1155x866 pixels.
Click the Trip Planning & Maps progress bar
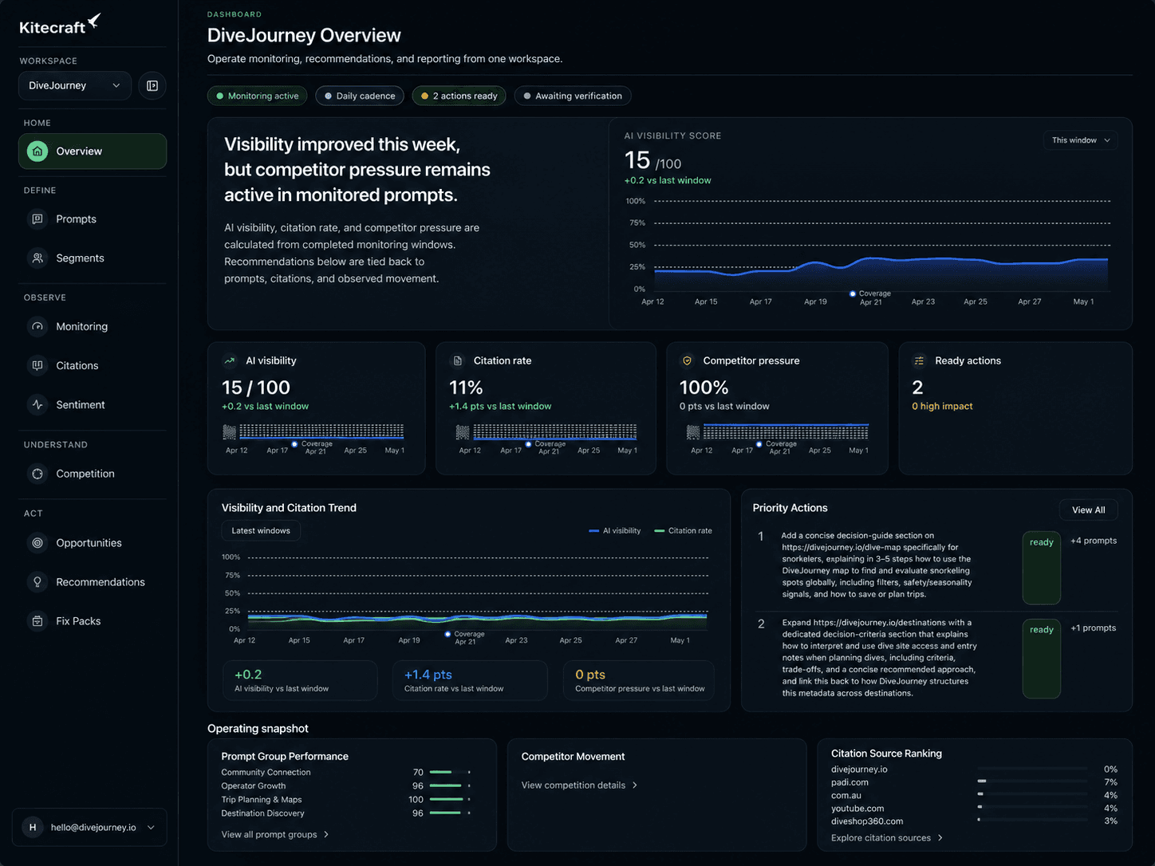(450, 800)
